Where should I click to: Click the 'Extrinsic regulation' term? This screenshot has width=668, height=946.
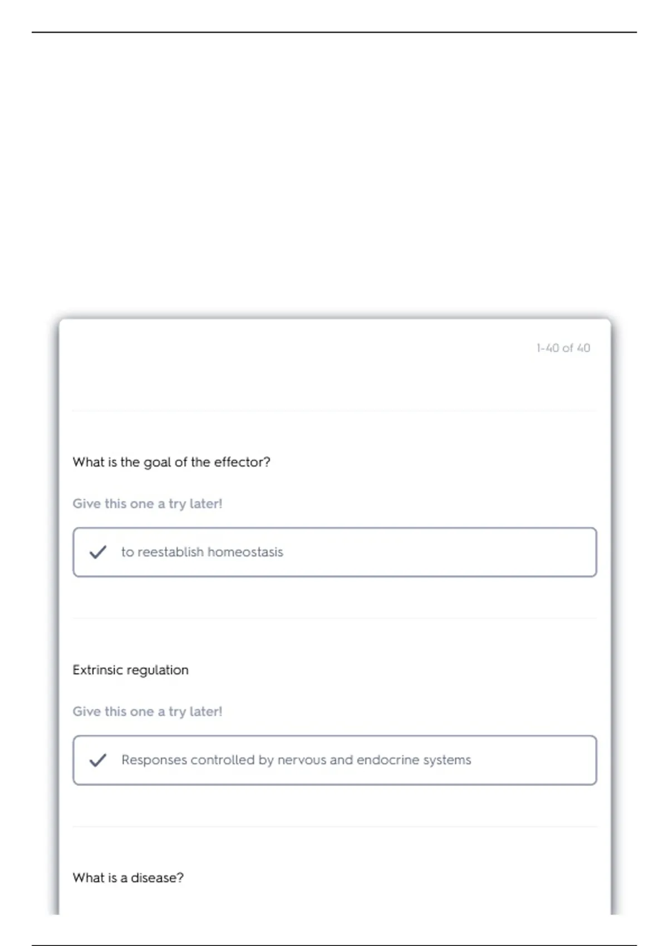point(131,670)
